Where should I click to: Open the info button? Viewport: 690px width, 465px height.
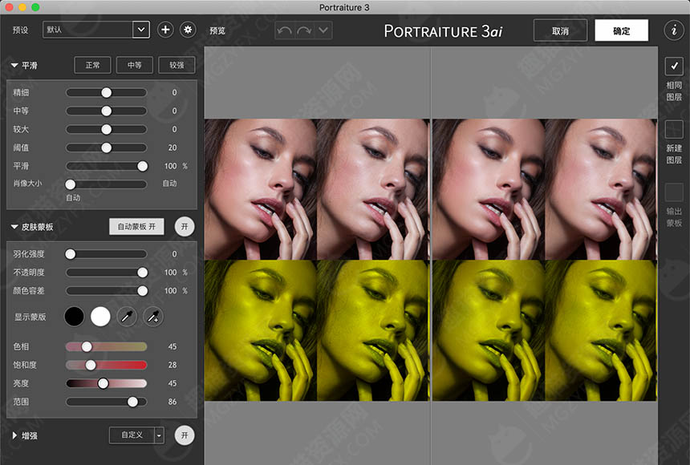674,30
